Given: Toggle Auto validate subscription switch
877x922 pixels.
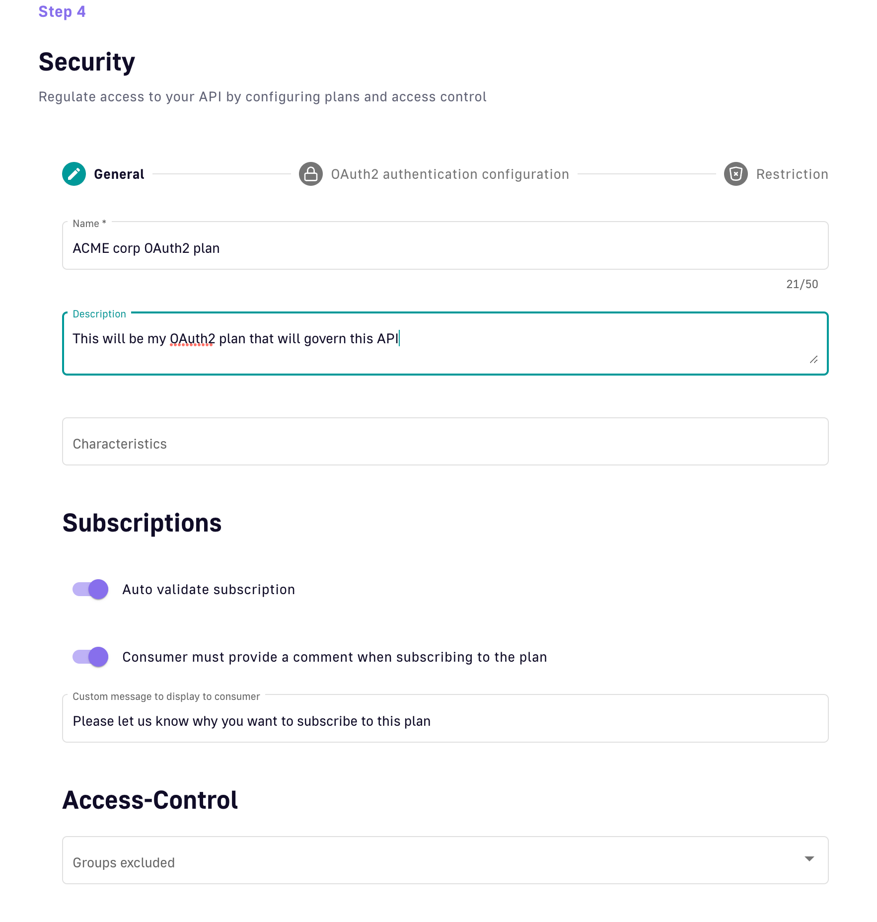Looking at the screenshot, I should [x=90, y=590].
